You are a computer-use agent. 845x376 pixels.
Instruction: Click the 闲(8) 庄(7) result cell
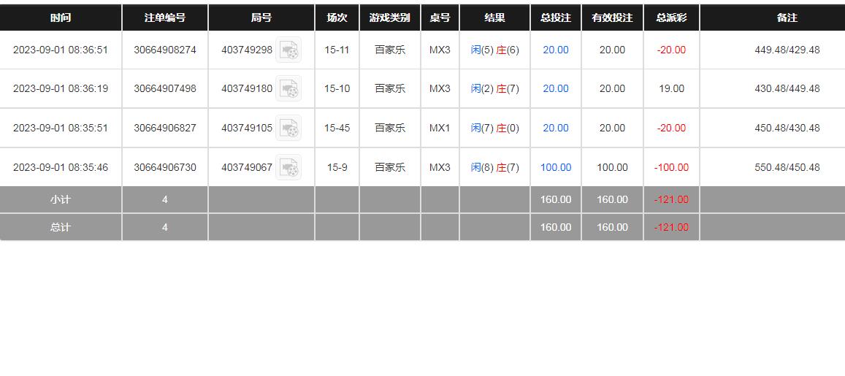point(494,167)
